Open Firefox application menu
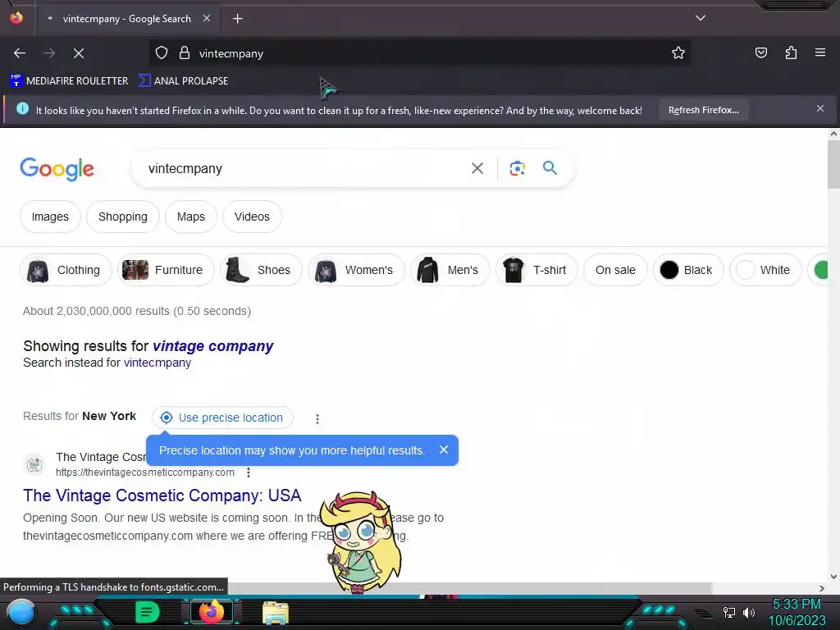The image size is (840, 630). pyautogui.click(x=820, y=52)
